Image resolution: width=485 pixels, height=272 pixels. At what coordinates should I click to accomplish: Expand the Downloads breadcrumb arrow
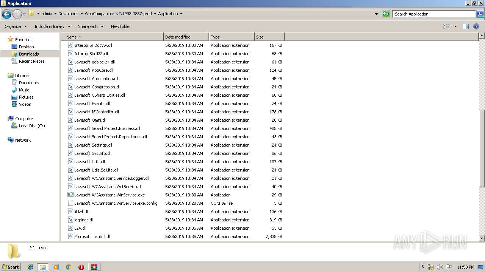coord(81,14)
